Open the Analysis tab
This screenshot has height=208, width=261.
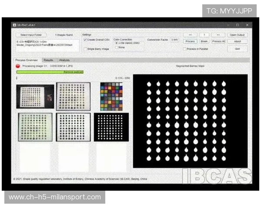64,60
